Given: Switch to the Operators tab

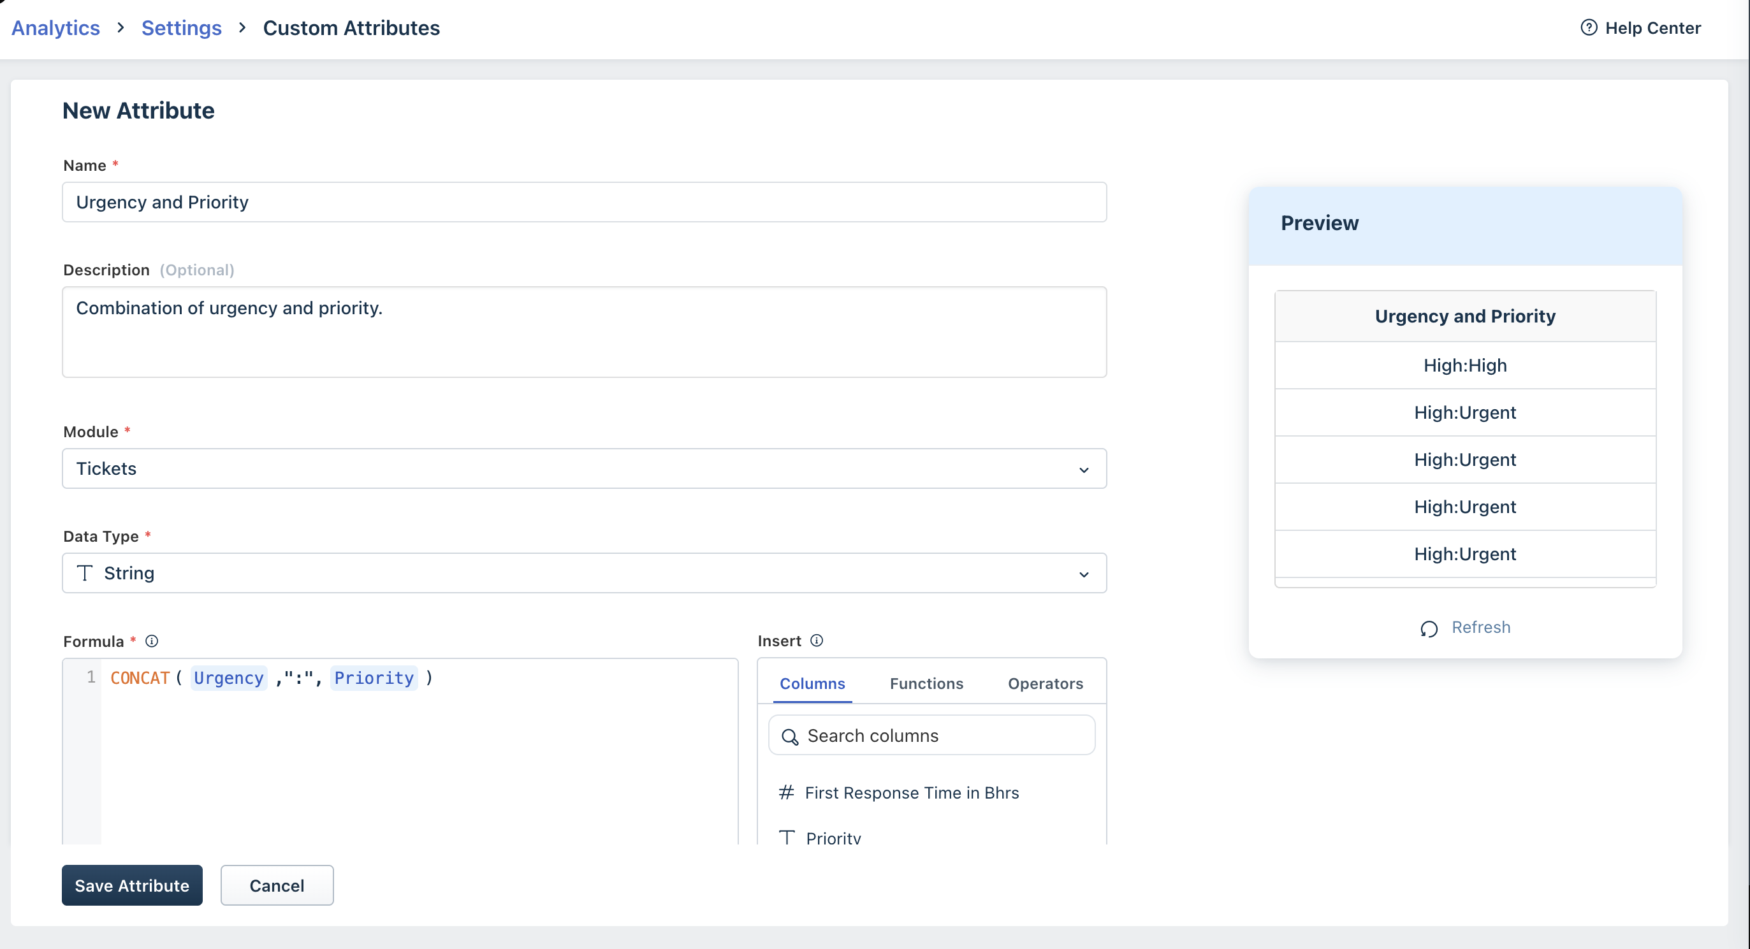Looking at the screenshot, I should [1045, 683].
